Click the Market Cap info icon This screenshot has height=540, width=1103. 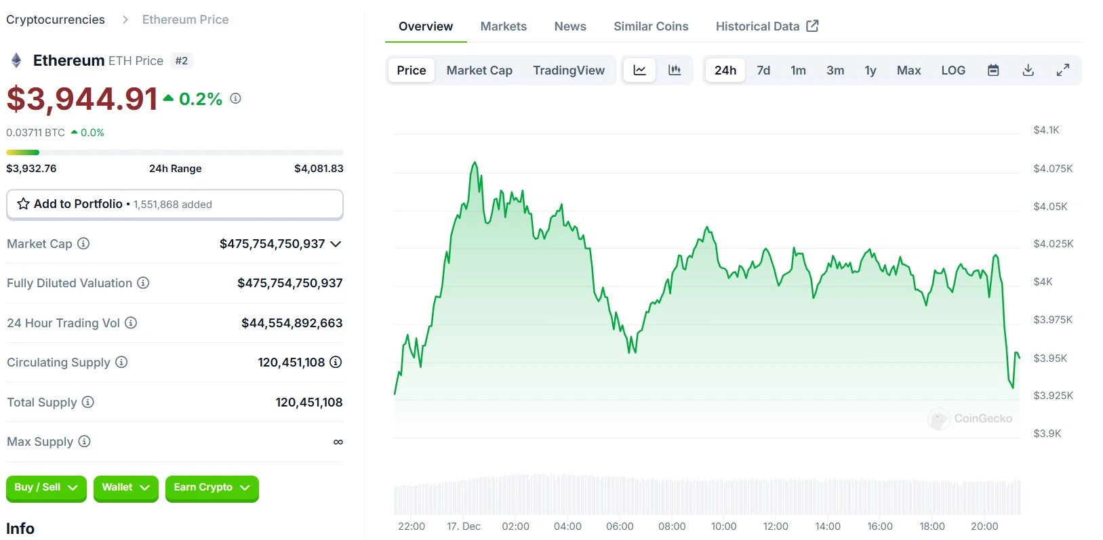83,243
